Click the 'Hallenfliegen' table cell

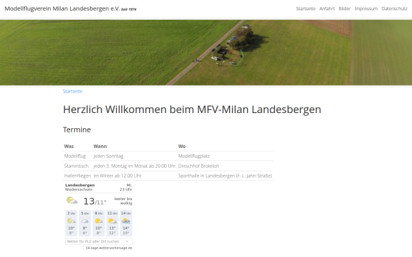pos(78,175)
